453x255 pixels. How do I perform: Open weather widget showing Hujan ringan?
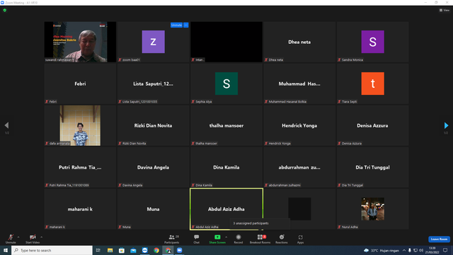[382, 250]
